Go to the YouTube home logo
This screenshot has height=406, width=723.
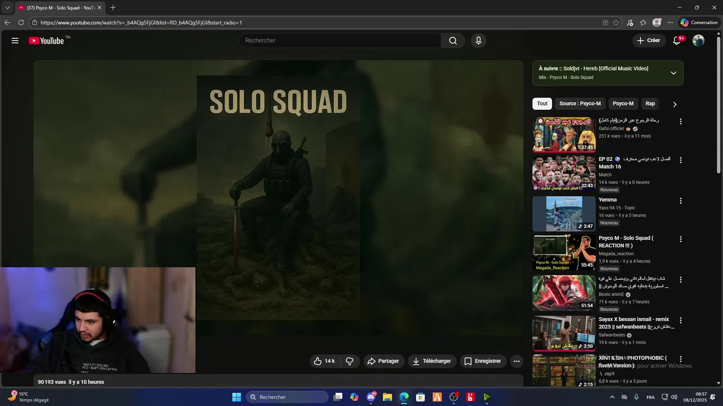[x=46, y=41]
